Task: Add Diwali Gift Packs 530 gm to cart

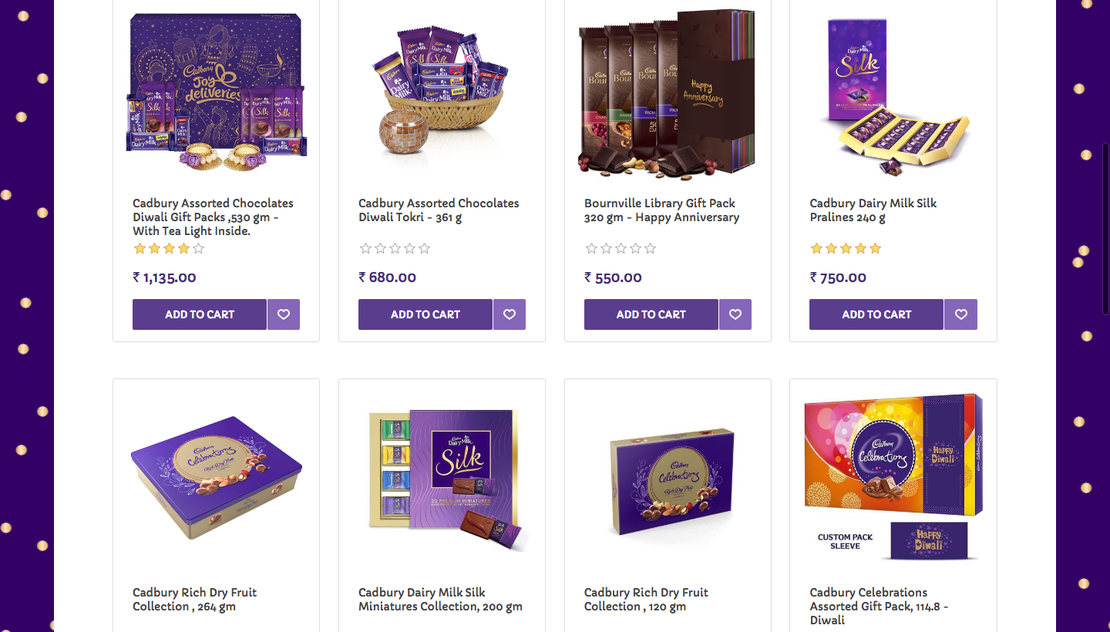Action: point(200,314)
